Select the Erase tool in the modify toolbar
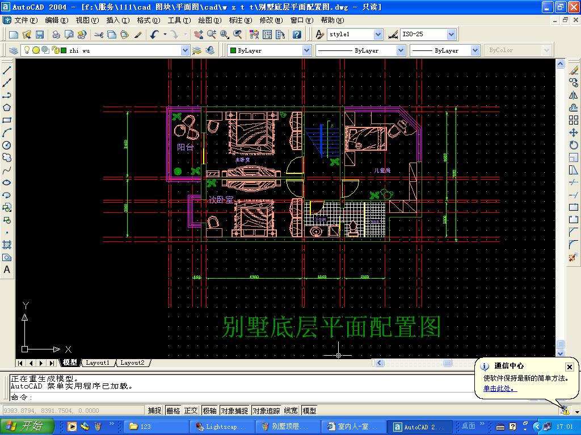Viewport: 581px width, 435px height. [x=574, y=70]
